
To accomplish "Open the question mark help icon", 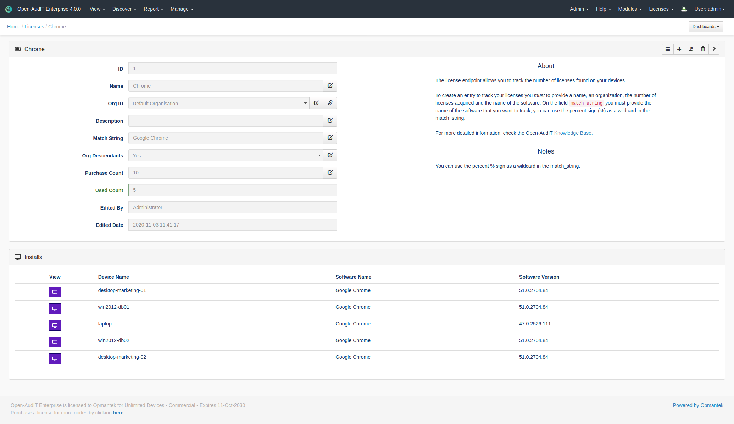I will (x=714, y=49).
